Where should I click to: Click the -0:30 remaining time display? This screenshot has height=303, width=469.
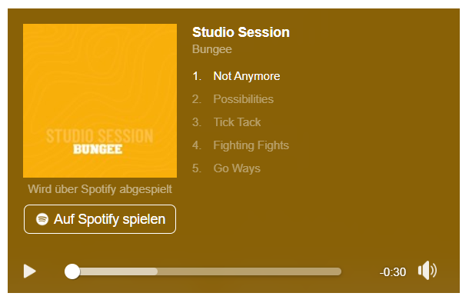(393, 272)
